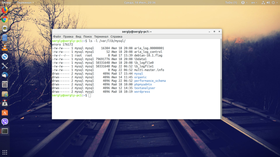
Task: Launch Firefox from the dock
Action: click(5, 10)
